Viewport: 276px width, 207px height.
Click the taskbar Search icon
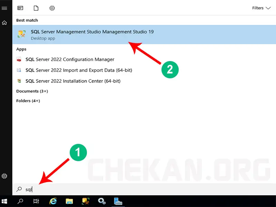click(20, 201)
